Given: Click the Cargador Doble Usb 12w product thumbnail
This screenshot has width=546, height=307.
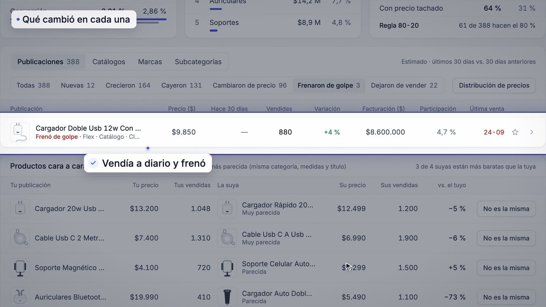Looking at the screenshot, I should [x=20, y=132].
